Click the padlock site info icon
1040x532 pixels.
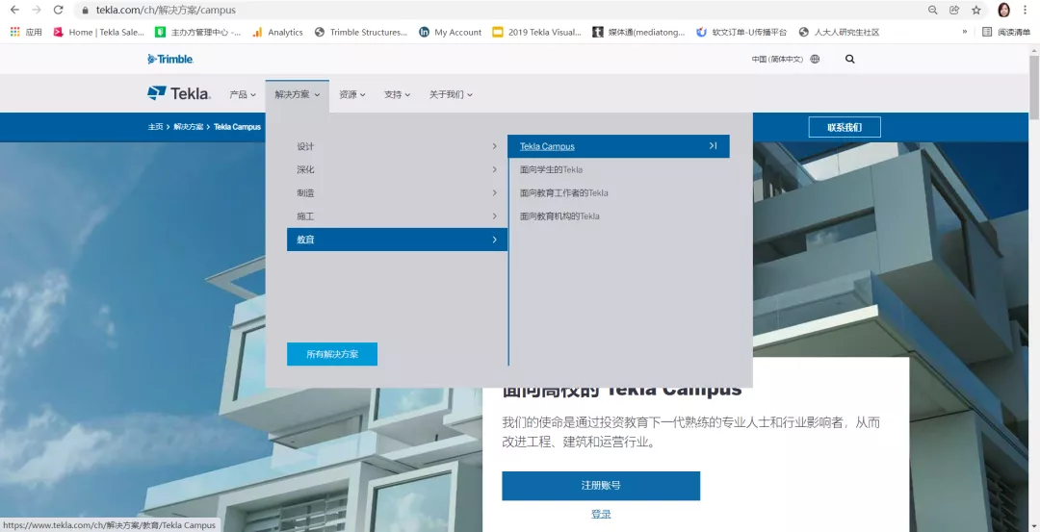point(85,10)
